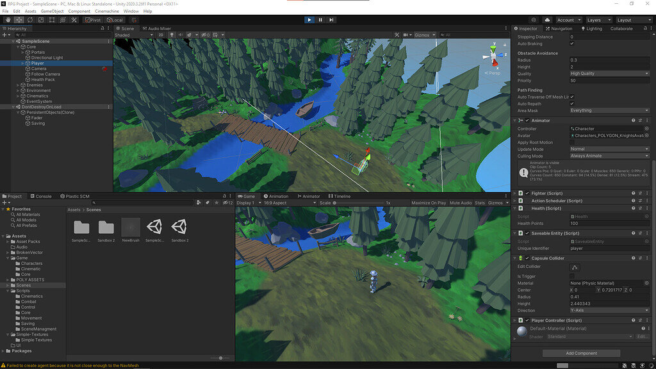Disable the Fighter script checkbox

(527, 193)
